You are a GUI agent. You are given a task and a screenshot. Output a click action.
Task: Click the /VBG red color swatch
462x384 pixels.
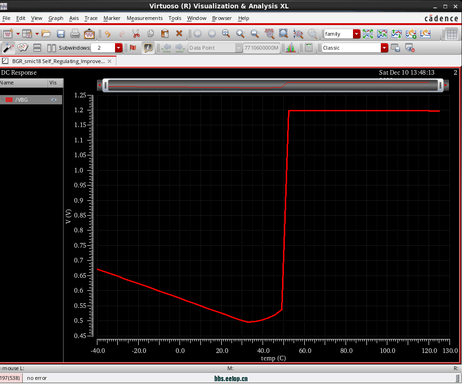pos(9,100)
